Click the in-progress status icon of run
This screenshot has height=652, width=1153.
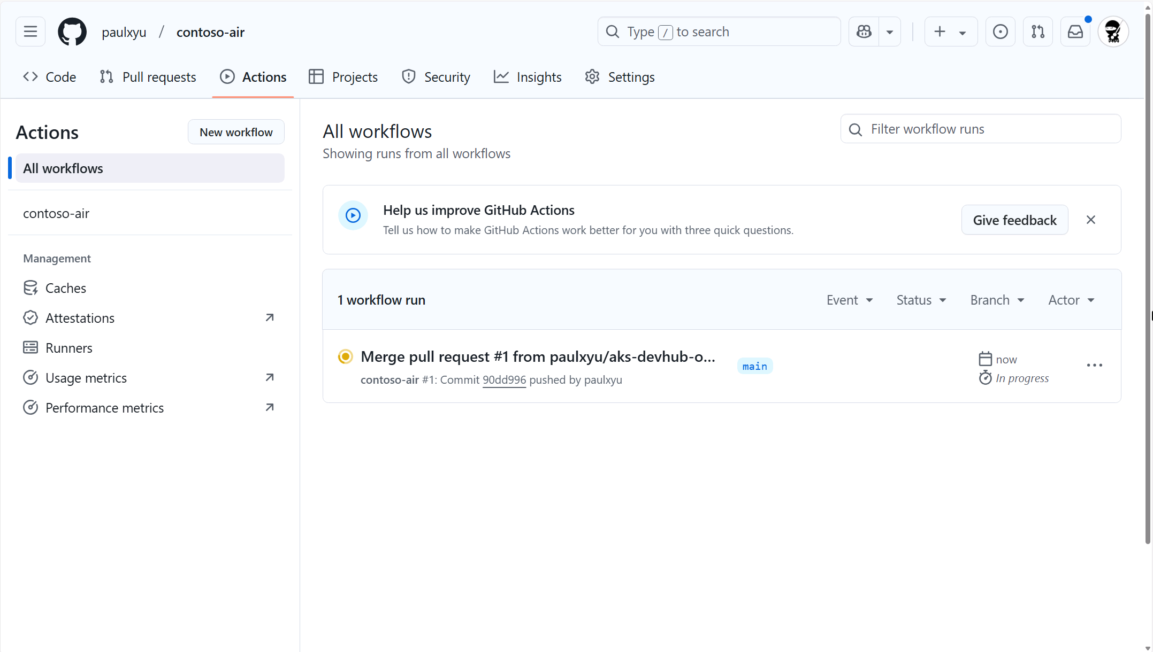pyautogui.click(x=346, y=356)
